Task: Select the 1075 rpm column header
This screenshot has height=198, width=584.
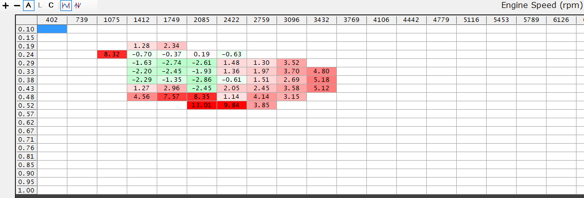Action: click(x=112, y=20)
